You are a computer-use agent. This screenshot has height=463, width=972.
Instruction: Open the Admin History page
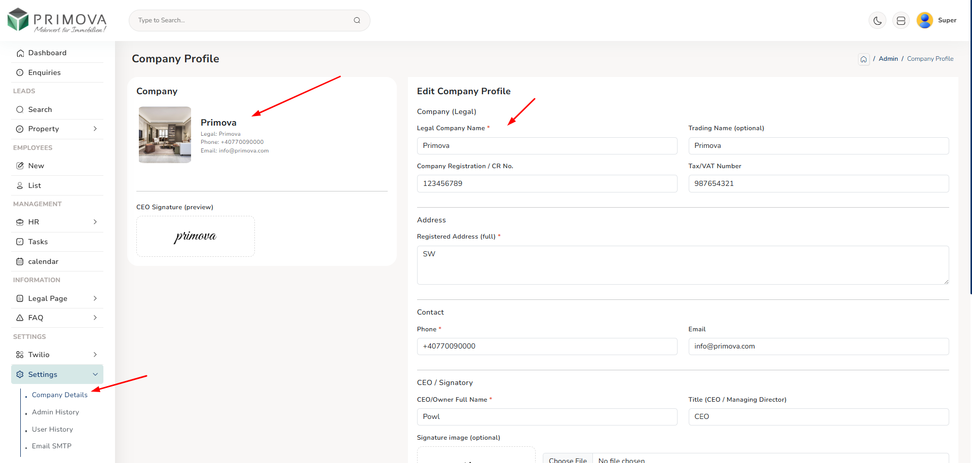tap(55, 412)
